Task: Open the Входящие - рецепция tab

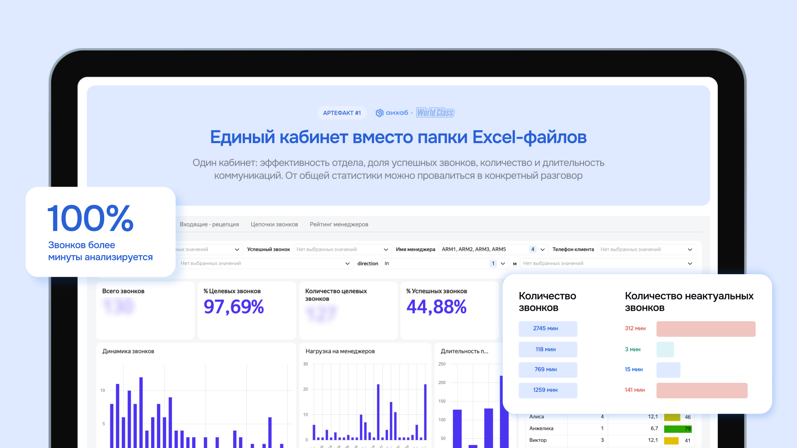Action: [209, 224]
